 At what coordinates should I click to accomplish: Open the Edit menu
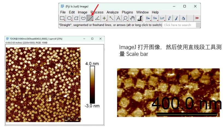(x=72, y=12)
